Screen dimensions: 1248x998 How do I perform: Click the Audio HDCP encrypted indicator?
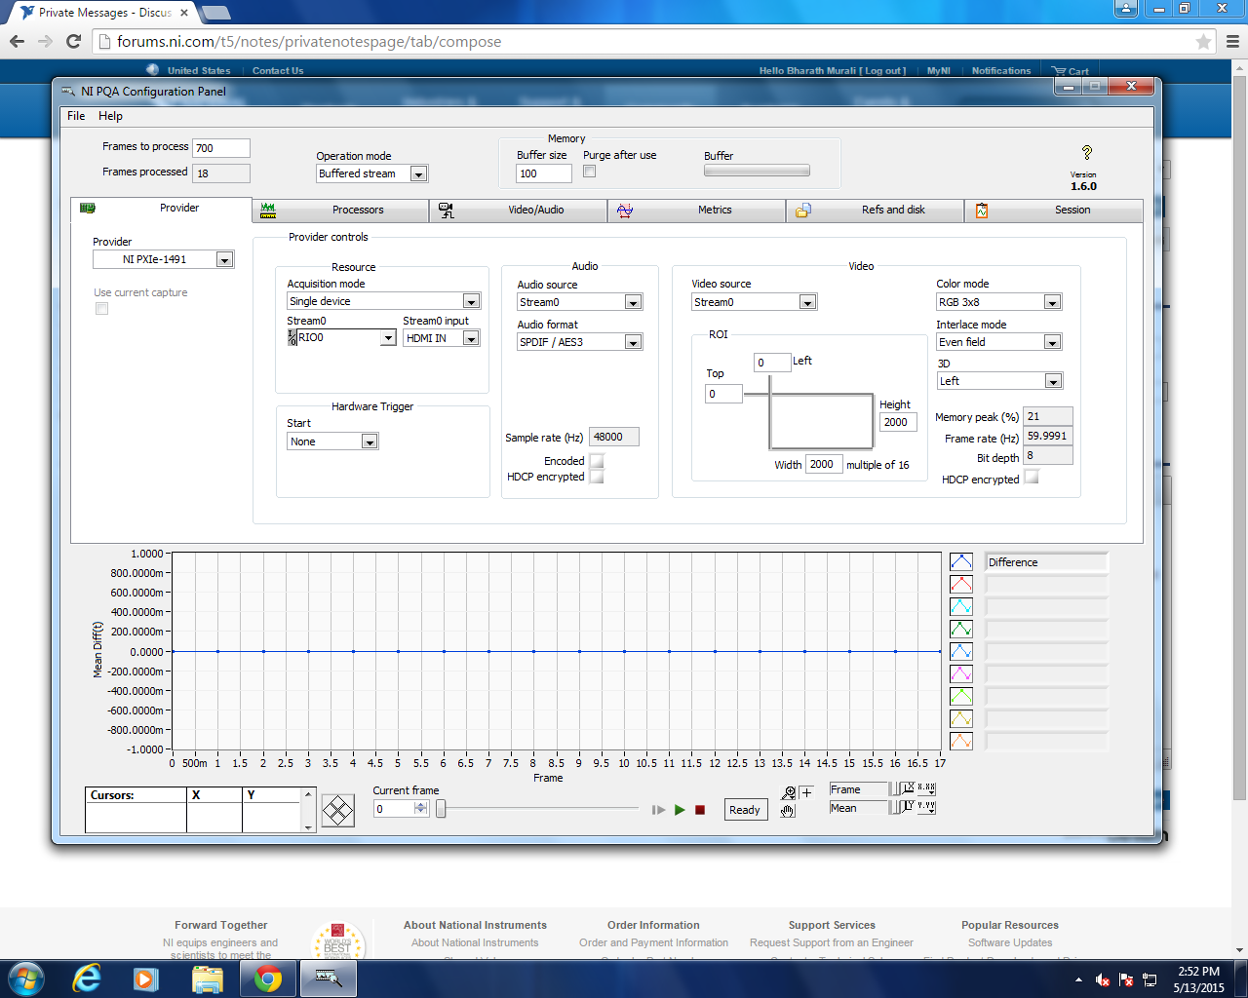[597, 477]
